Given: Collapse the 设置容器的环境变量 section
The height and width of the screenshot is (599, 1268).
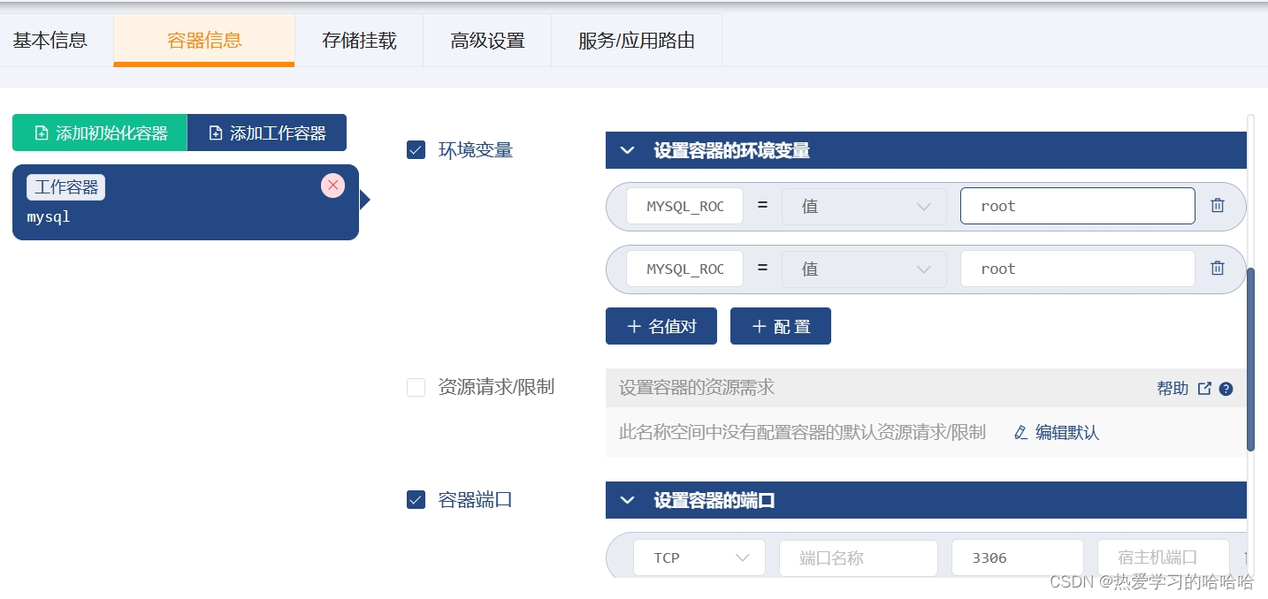Looking at the screenshot, I should (627, 150).
